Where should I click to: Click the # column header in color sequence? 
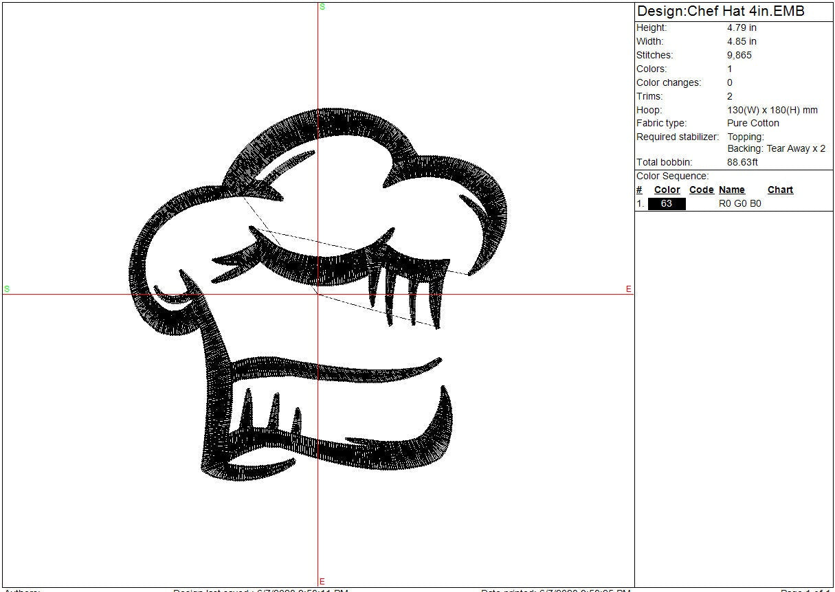[639, 190]
